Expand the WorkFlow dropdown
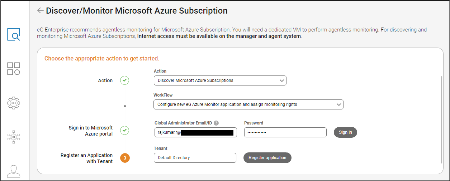 click(248, 104)
